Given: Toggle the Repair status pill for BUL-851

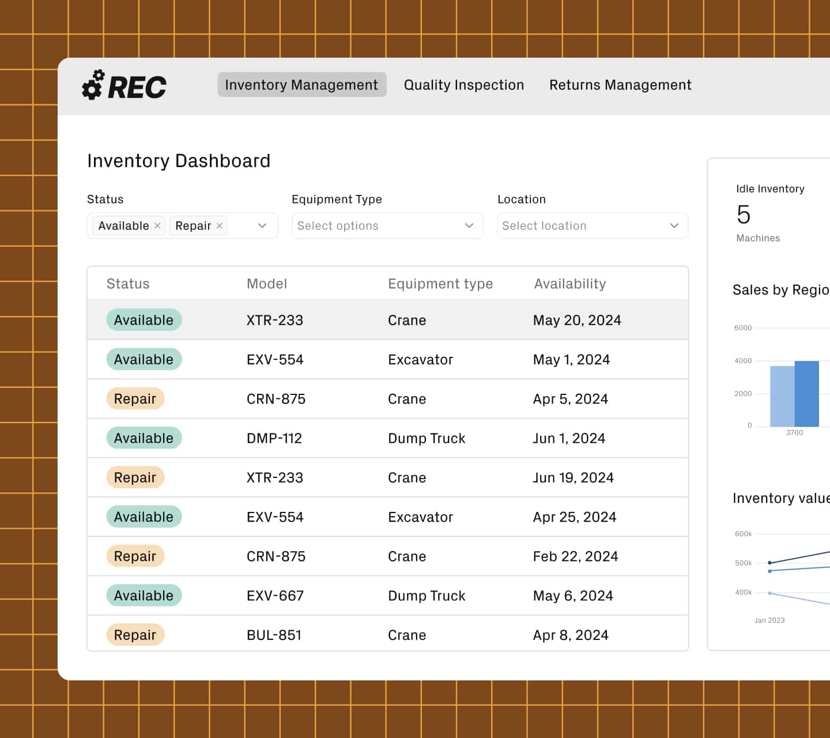Looking at the screenshot, I should (135, 634).
